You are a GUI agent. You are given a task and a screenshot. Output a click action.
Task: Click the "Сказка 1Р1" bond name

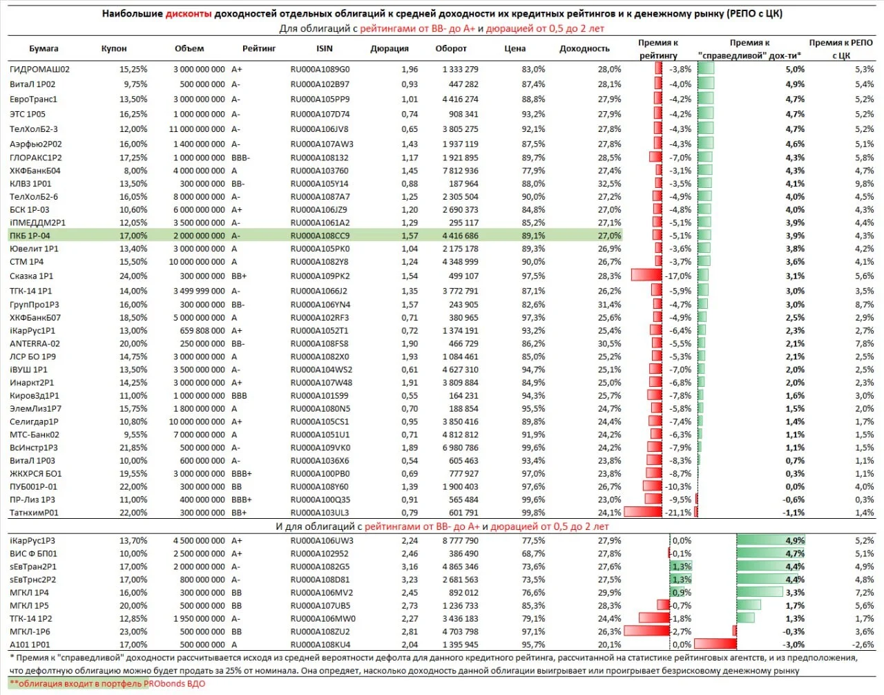tap(32, 276)
